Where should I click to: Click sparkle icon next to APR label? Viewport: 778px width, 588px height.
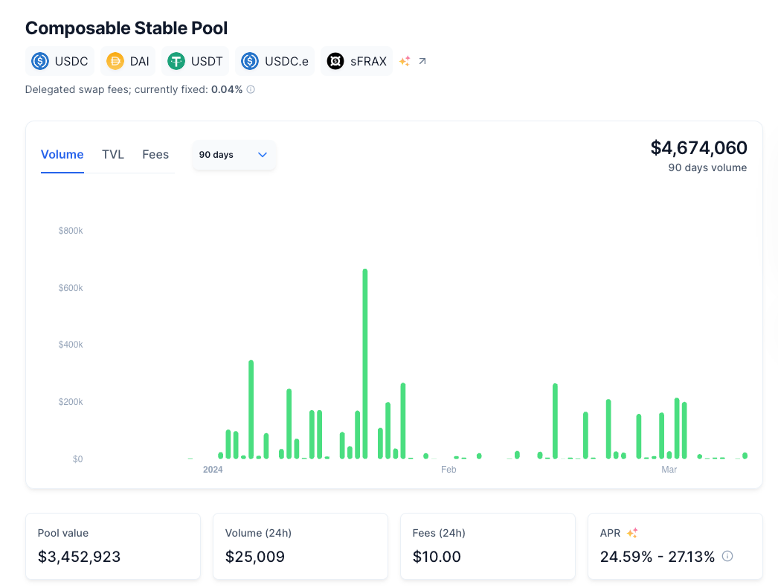coord(632,533)
